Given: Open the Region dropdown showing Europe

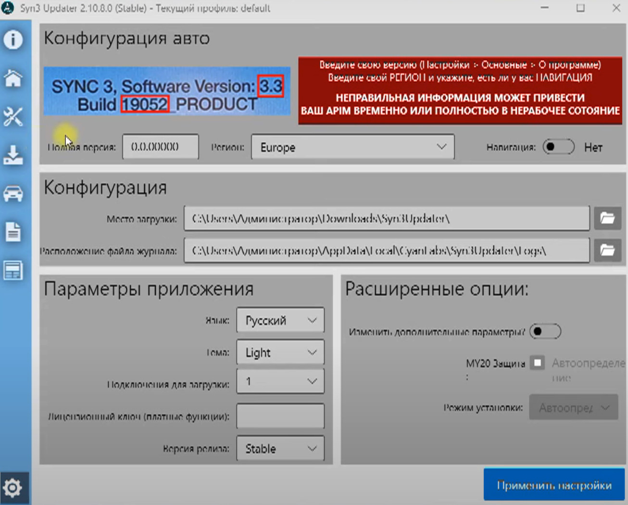Looking at the screenshot, I should 352,147.
